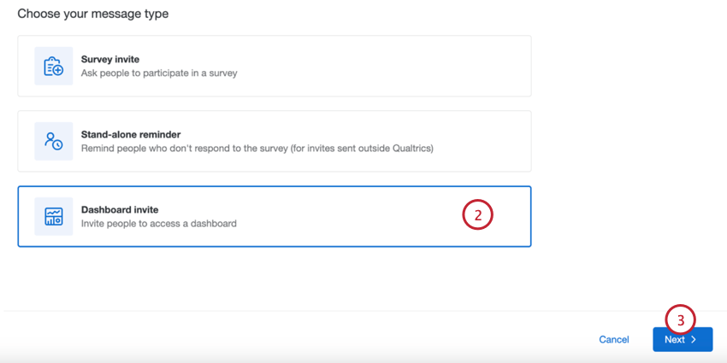Select the Survey invite message type card
This screenshot has height=363, width=727.
(x=274, y=66)
